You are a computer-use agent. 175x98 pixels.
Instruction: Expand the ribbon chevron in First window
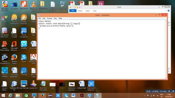tap(166, 11)
